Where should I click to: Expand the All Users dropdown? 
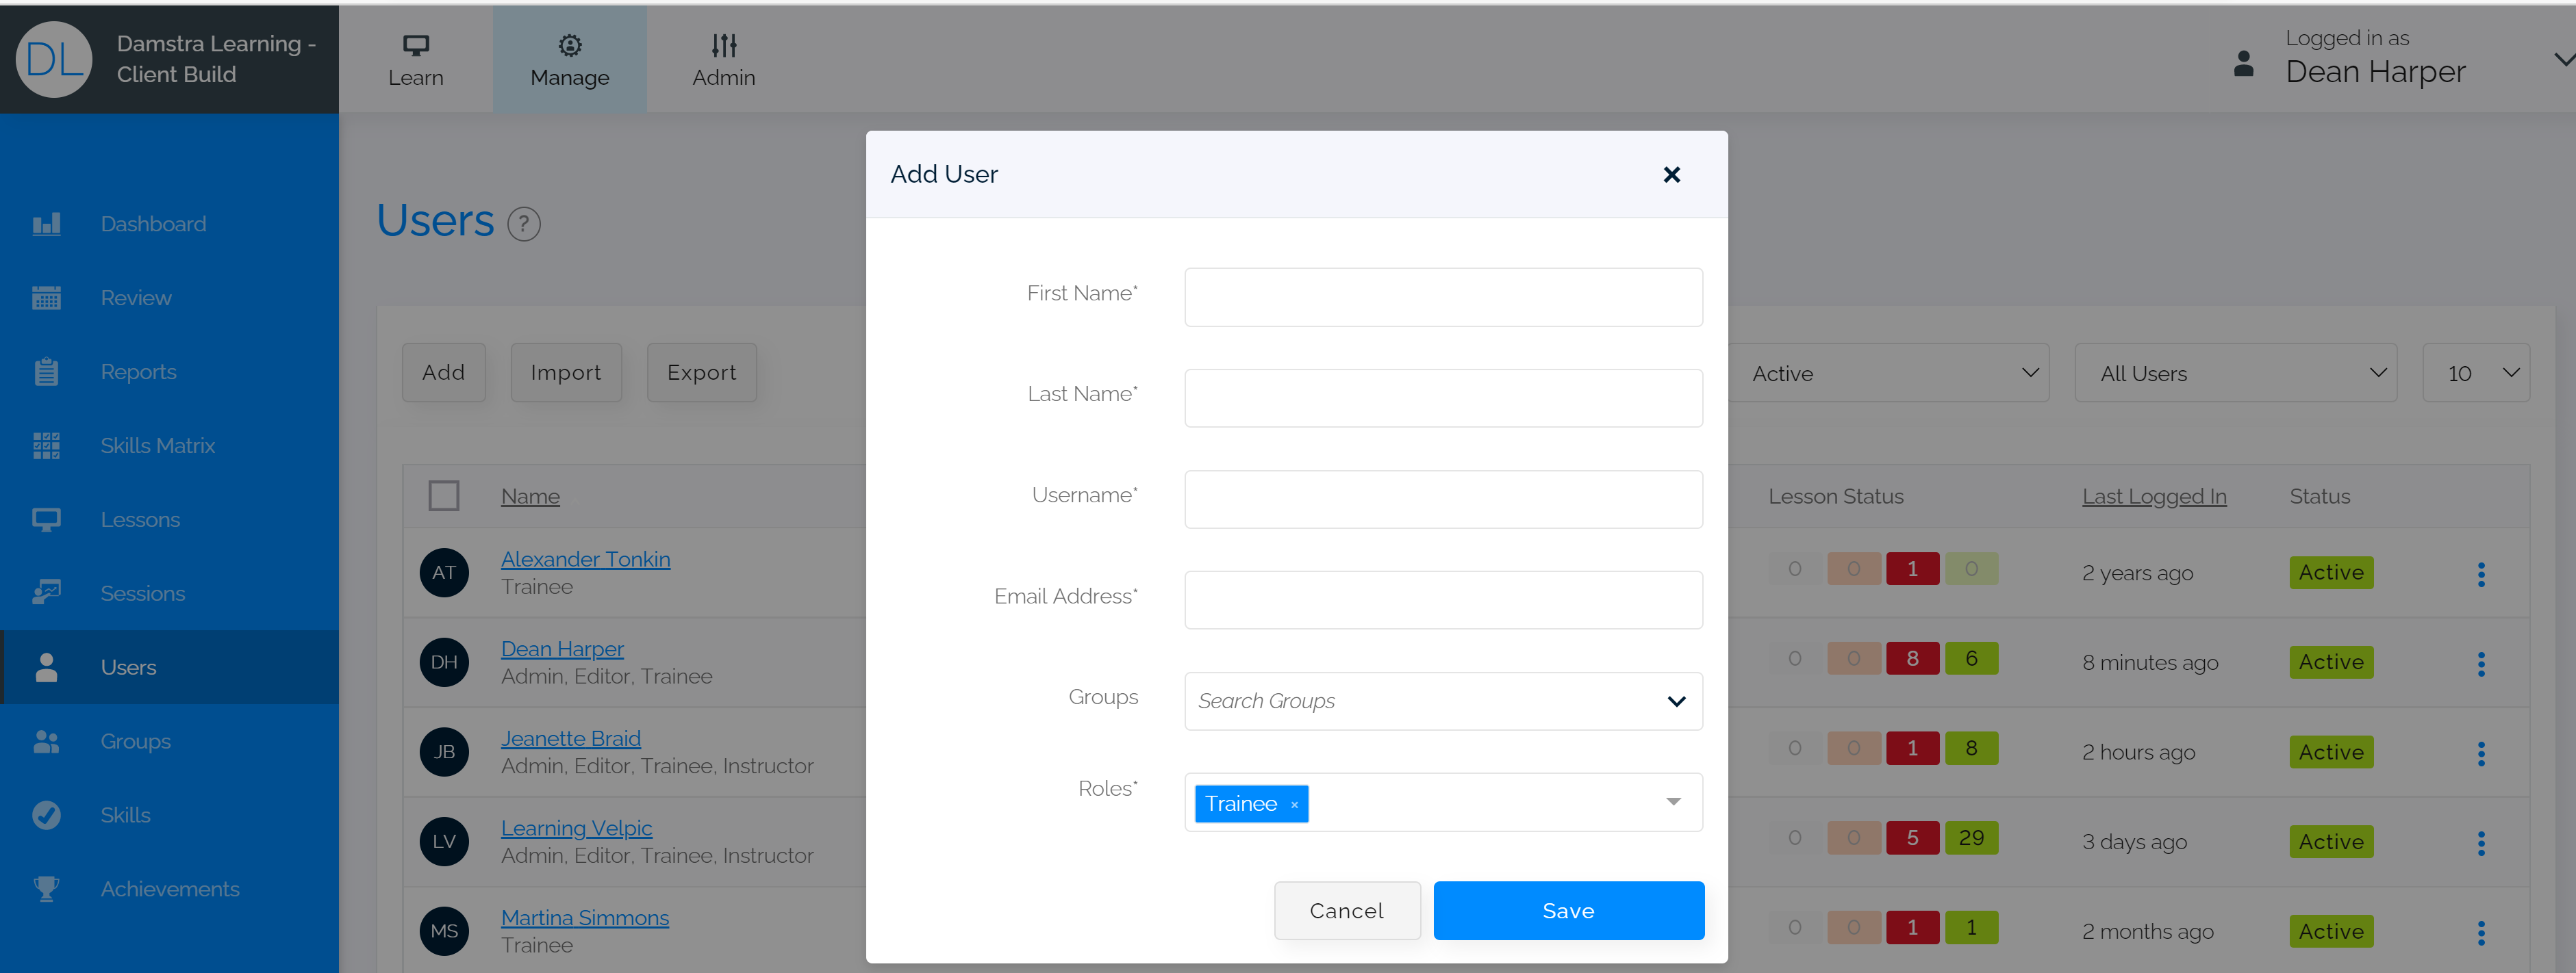click(2236, 373)
